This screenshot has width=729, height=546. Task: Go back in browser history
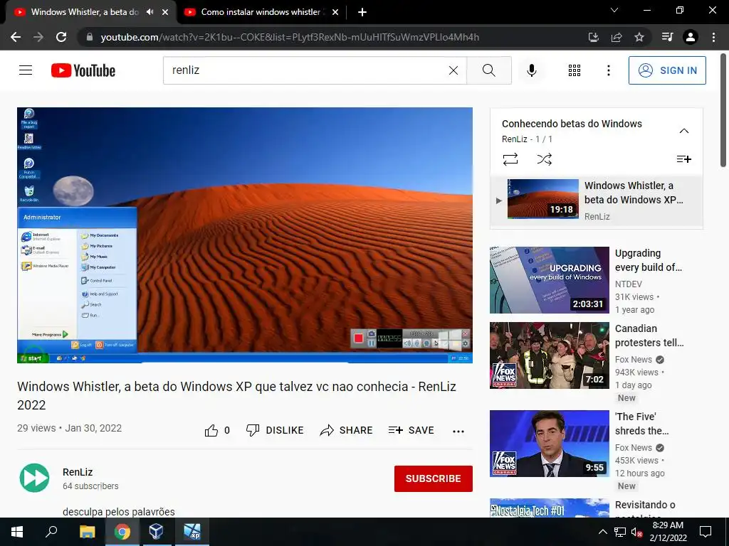click(x=16, y=37)
